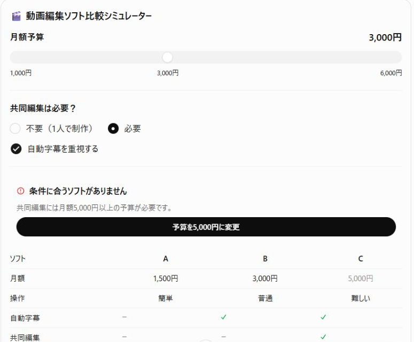The width and height of the screenshot is (414, 342).
Task: Click the 共同編集 row label in table
Action: [25, 338]
